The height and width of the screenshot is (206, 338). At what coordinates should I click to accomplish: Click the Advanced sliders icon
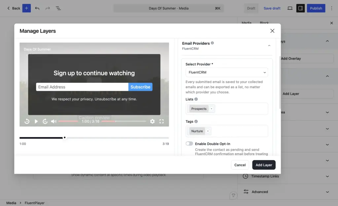246,191
